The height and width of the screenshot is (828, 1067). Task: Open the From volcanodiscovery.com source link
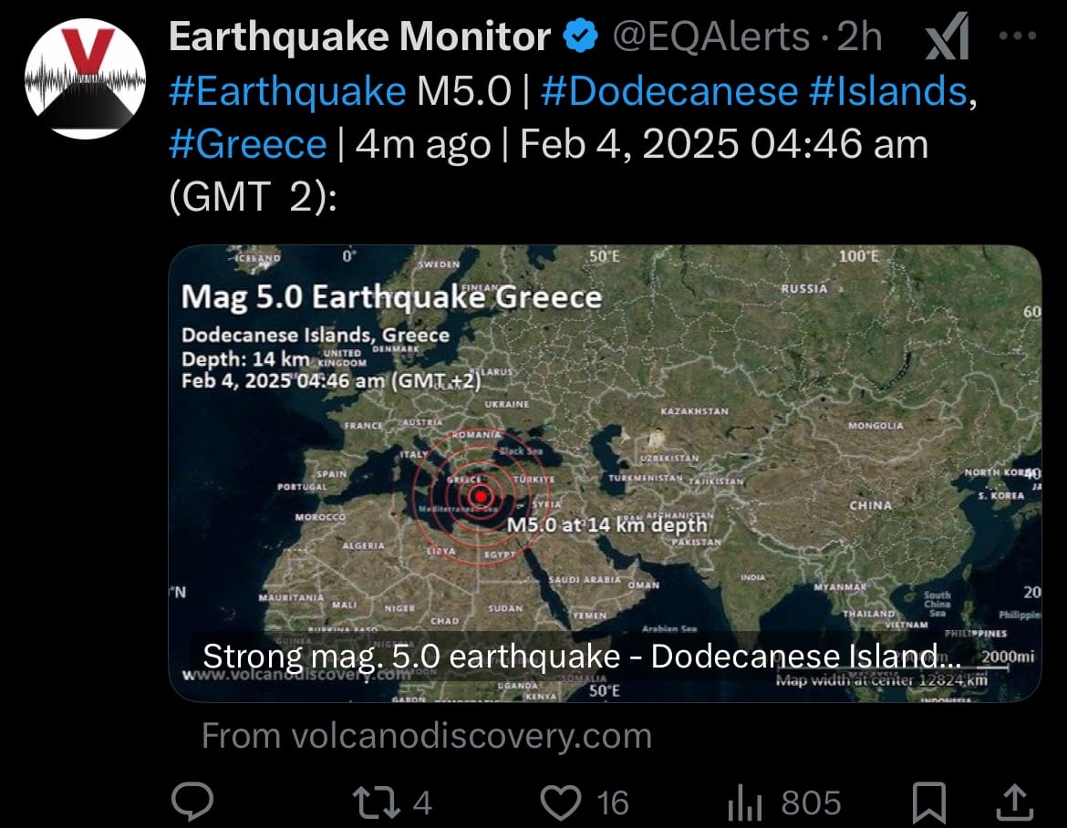[427, 736]
